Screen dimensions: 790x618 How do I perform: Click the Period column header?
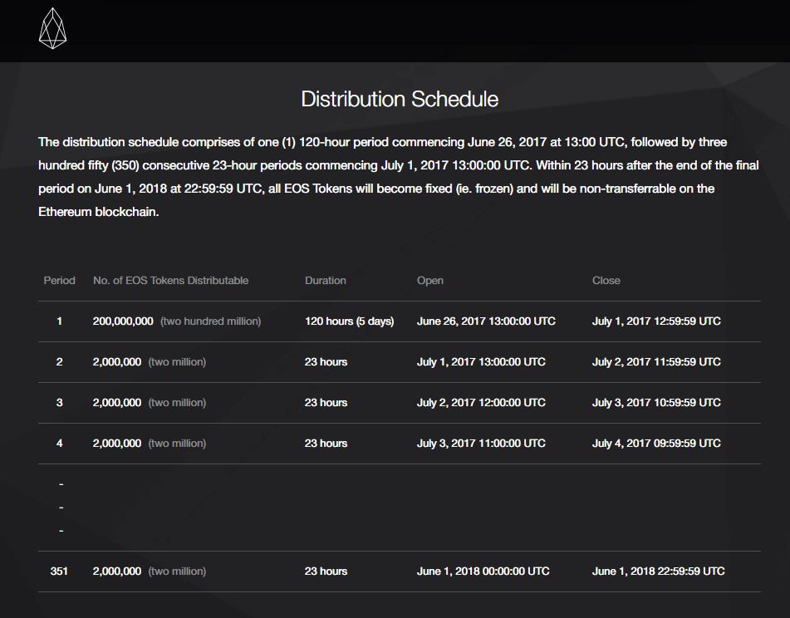click(59, 281)
